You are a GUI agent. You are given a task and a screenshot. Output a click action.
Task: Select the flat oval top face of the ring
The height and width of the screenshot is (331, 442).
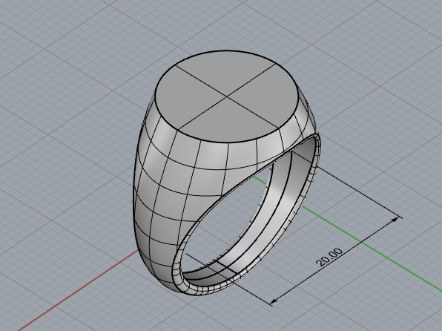click(226, 96)
